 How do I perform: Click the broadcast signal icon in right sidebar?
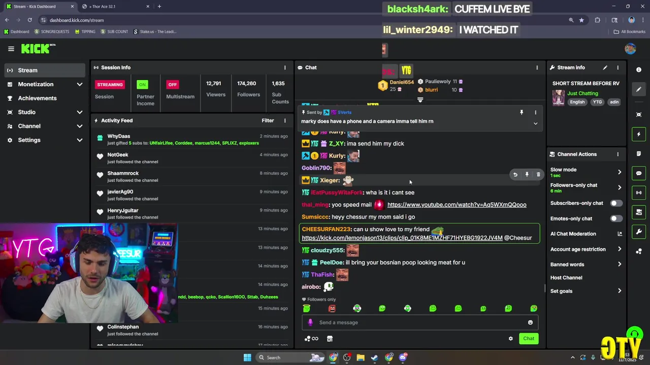(x=639, y=193)
